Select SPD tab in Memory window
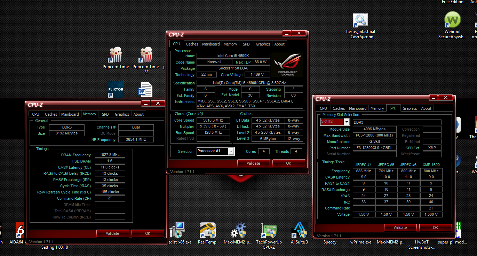 pos(105,114)
